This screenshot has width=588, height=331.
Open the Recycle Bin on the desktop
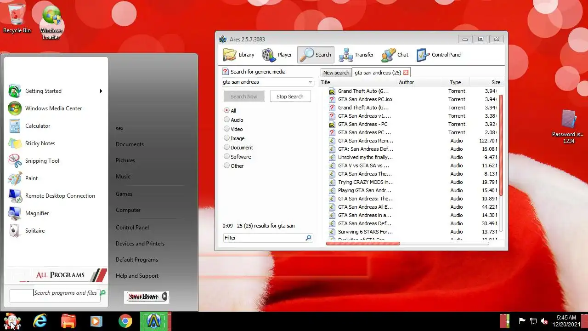[x=17, y=18]
